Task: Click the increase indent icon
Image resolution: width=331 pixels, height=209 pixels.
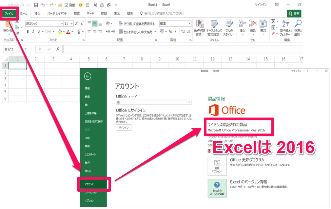Action: tap(113, 32)
